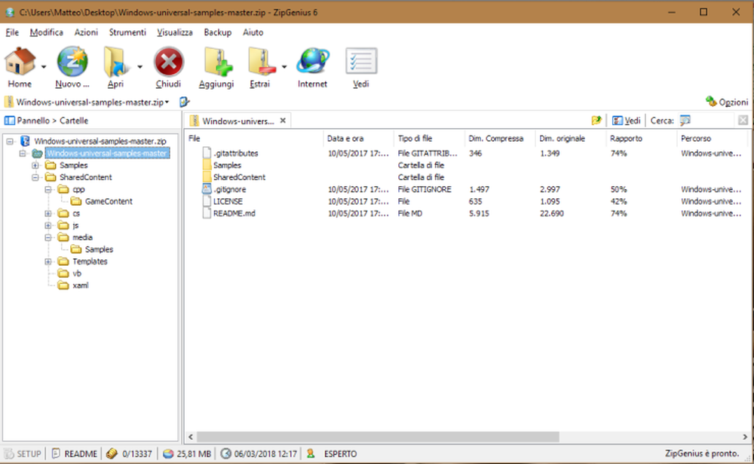Click the icon next to archive name dropdown

[184, 102]
